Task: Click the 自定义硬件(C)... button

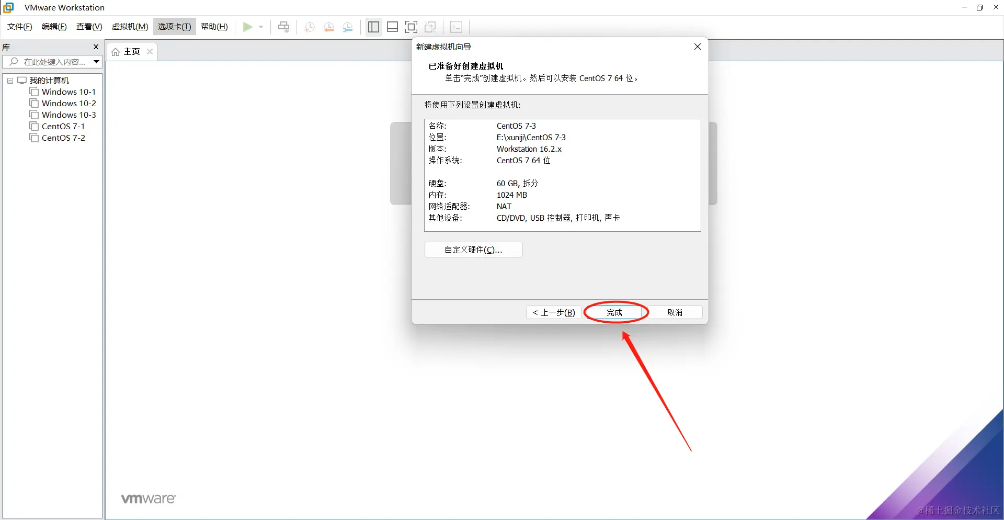Action: 474,250
